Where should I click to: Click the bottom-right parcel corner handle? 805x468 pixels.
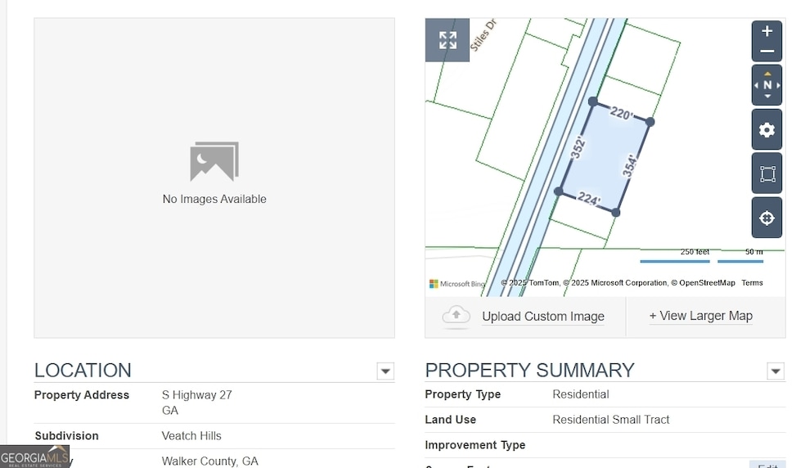[615, 212]
